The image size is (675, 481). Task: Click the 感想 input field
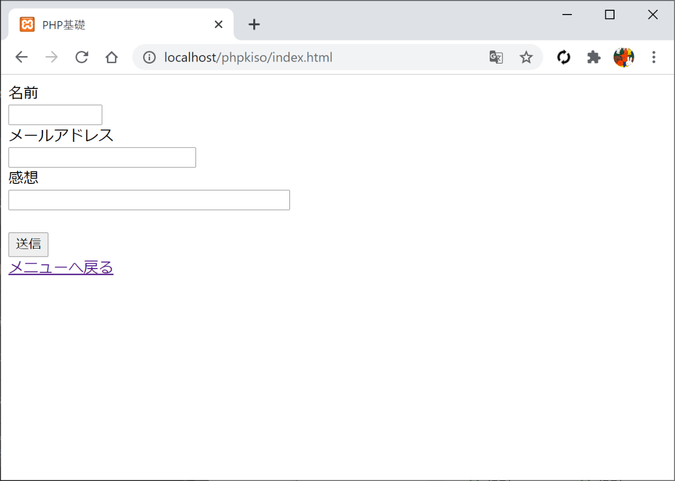pos(149,200)
